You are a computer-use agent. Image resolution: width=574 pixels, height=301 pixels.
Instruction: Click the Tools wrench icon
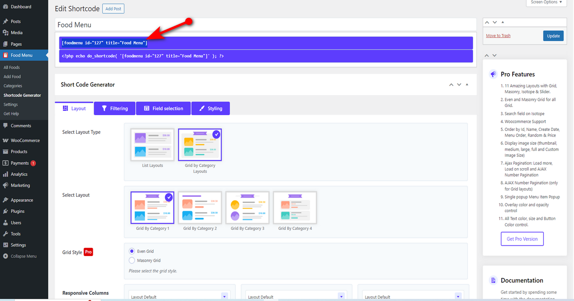pyautogui.click(x=5, y=234)
